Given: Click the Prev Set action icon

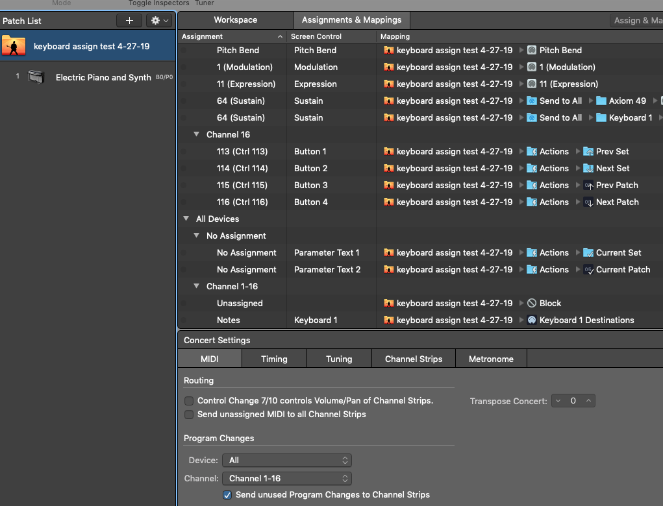Looking at the screenshot, I should coord(588,152).
